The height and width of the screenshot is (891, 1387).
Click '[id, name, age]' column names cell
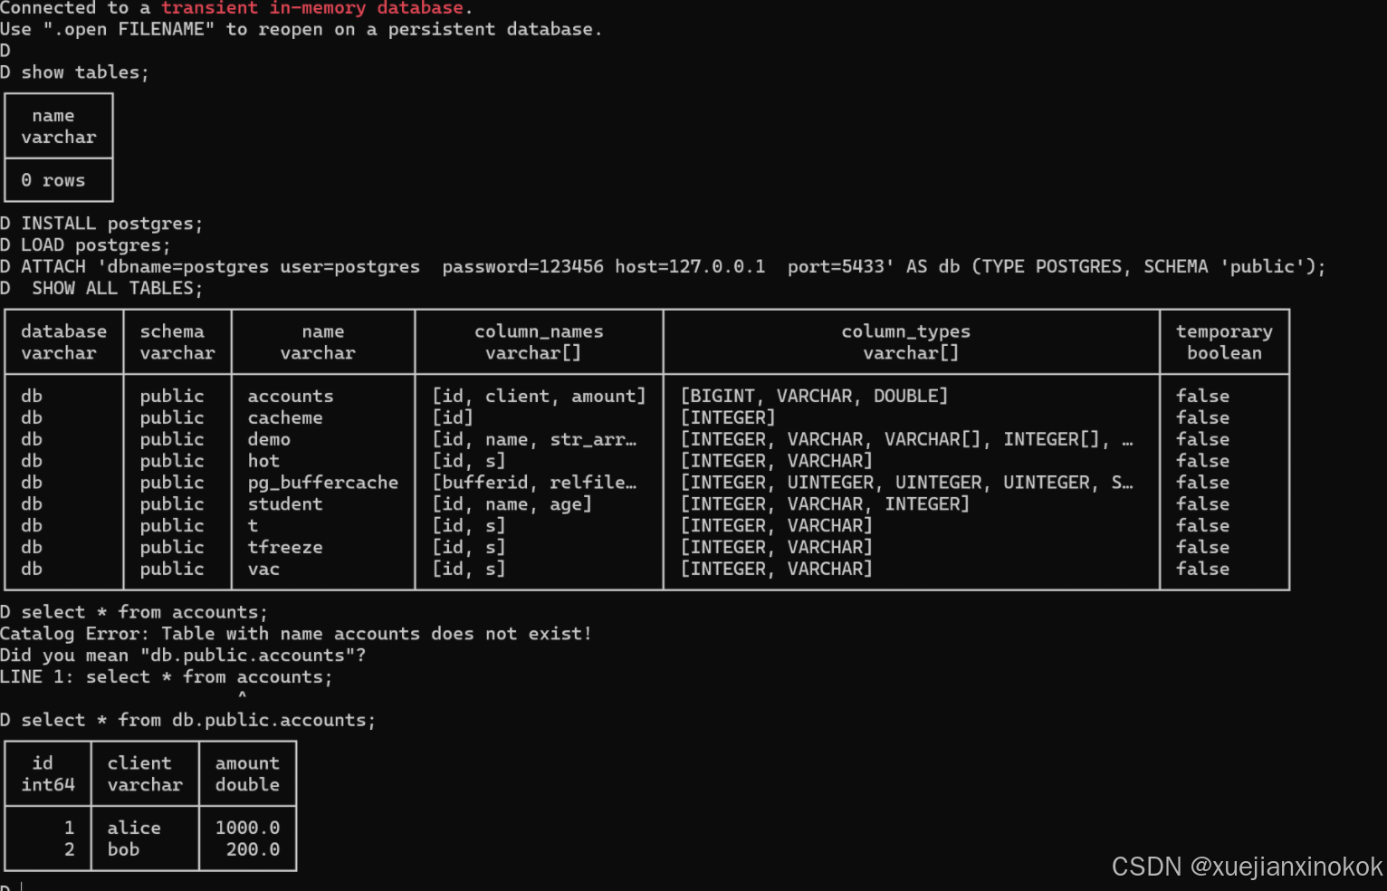(x=512, y=504)
